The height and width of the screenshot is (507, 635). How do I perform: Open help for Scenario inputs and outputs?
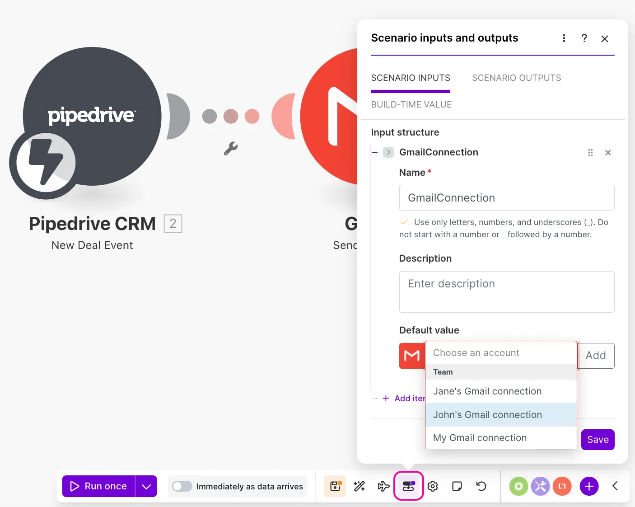(x=584, y=38)
